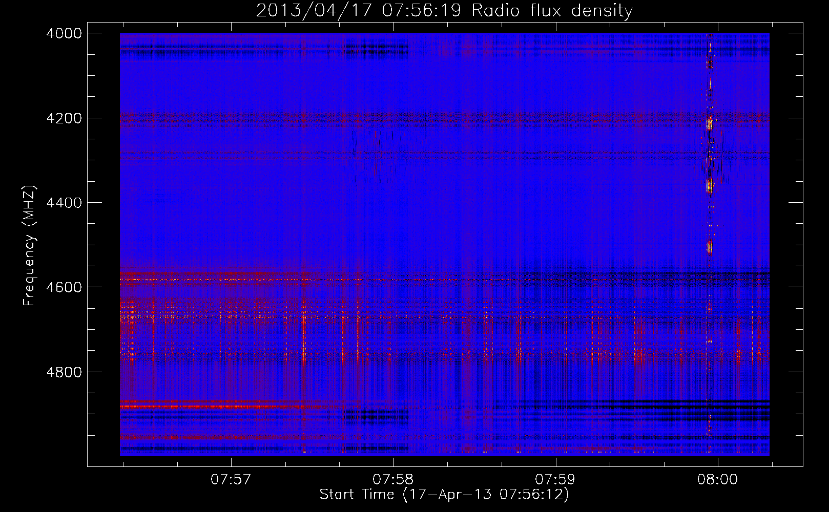This screenshot has width=829, height=512.
Task: Pick the 4800 frequency tick label
Action: pos(64,372)
